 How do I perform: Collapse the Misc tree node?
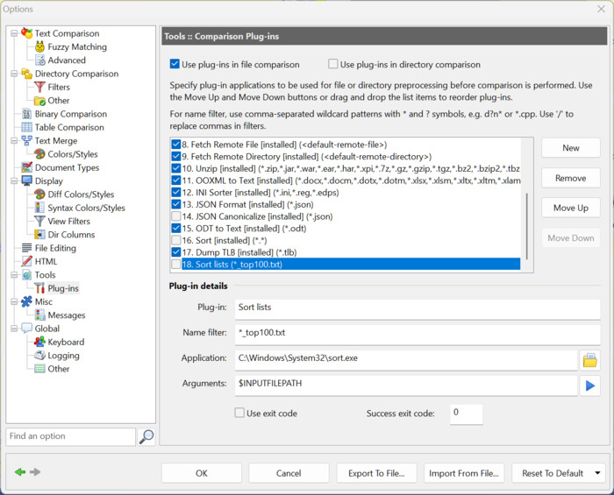click(x=14, y=301)
